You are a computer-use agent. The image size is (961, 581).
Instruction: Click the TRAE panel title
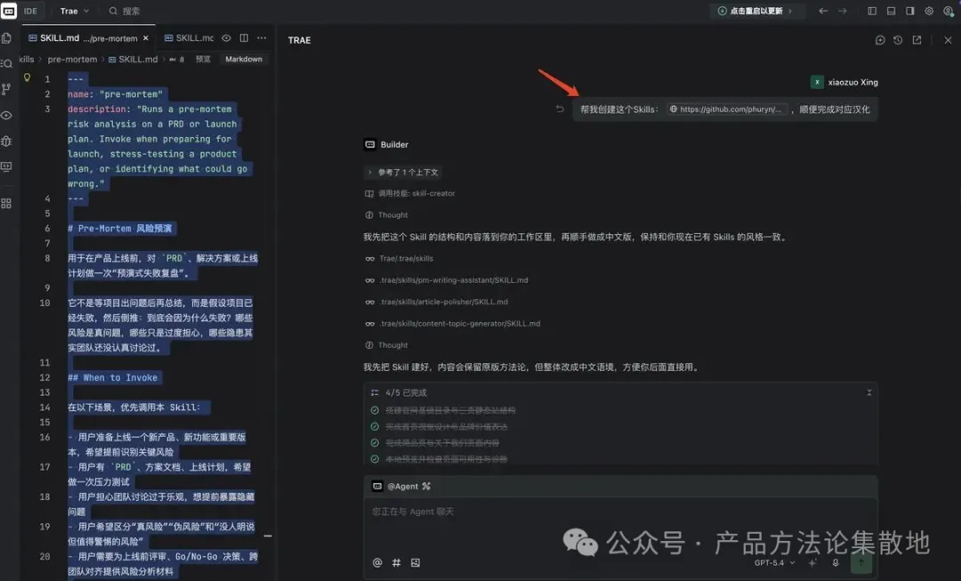[299, 40]
